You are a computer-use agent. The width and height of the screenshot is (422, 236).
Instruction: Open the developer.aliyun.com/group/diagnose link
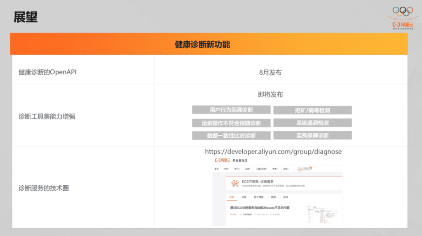[x=273, y=152]
